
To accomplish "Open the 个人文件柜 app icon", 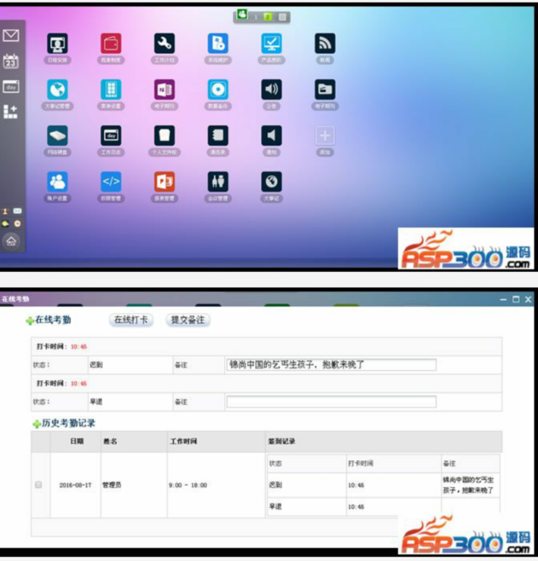I will pos(164,136).
